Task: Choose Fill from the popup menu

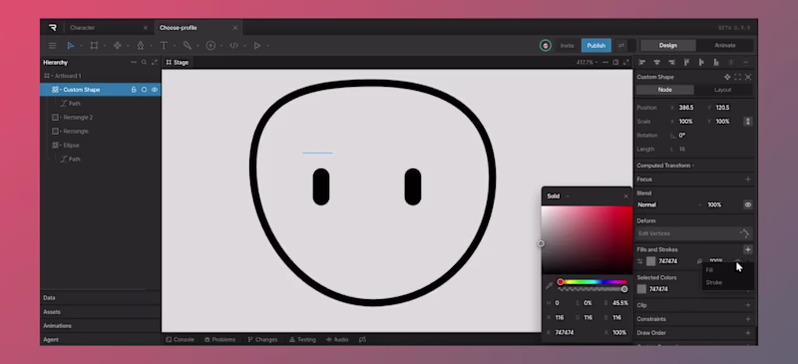Action: (x=709, y=270)
